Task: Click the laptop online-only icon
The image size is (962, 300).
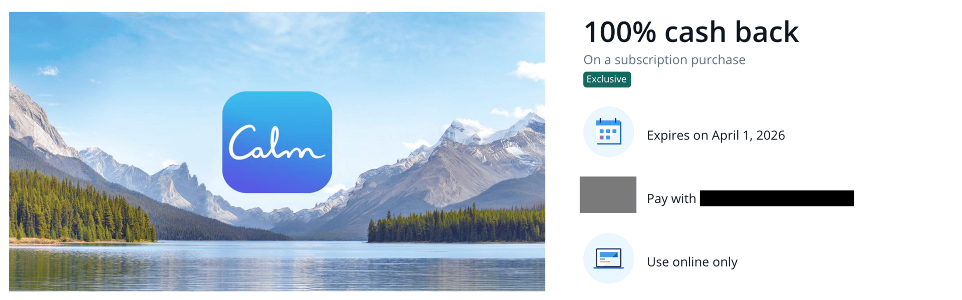Action: 608,258
